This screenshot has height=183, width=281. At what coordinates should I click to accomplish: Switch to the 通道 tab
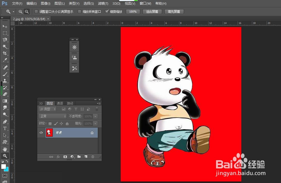[60, 103]
